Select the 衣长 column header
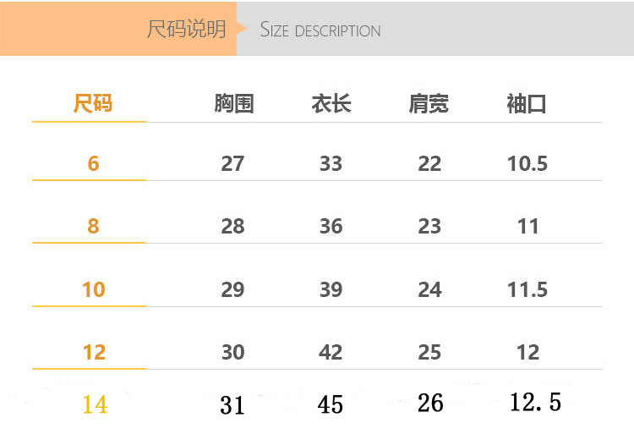 click(x=331, y=104)
